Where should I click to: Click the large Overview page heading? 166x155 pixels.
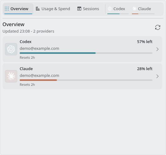(14, 25)
